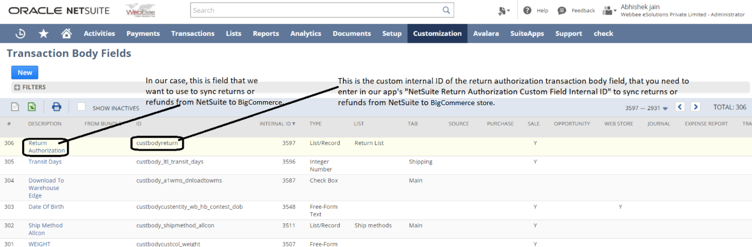Toggle the Show Inactives checkbox
This screenshot has height=247, width=752.
82,107
